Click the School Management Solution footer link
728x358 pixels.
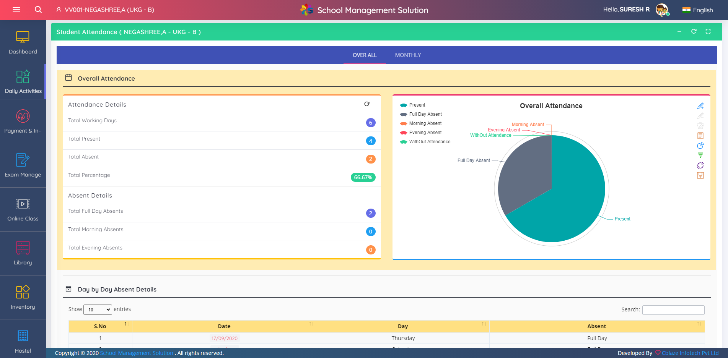click(x=136, y=353)
